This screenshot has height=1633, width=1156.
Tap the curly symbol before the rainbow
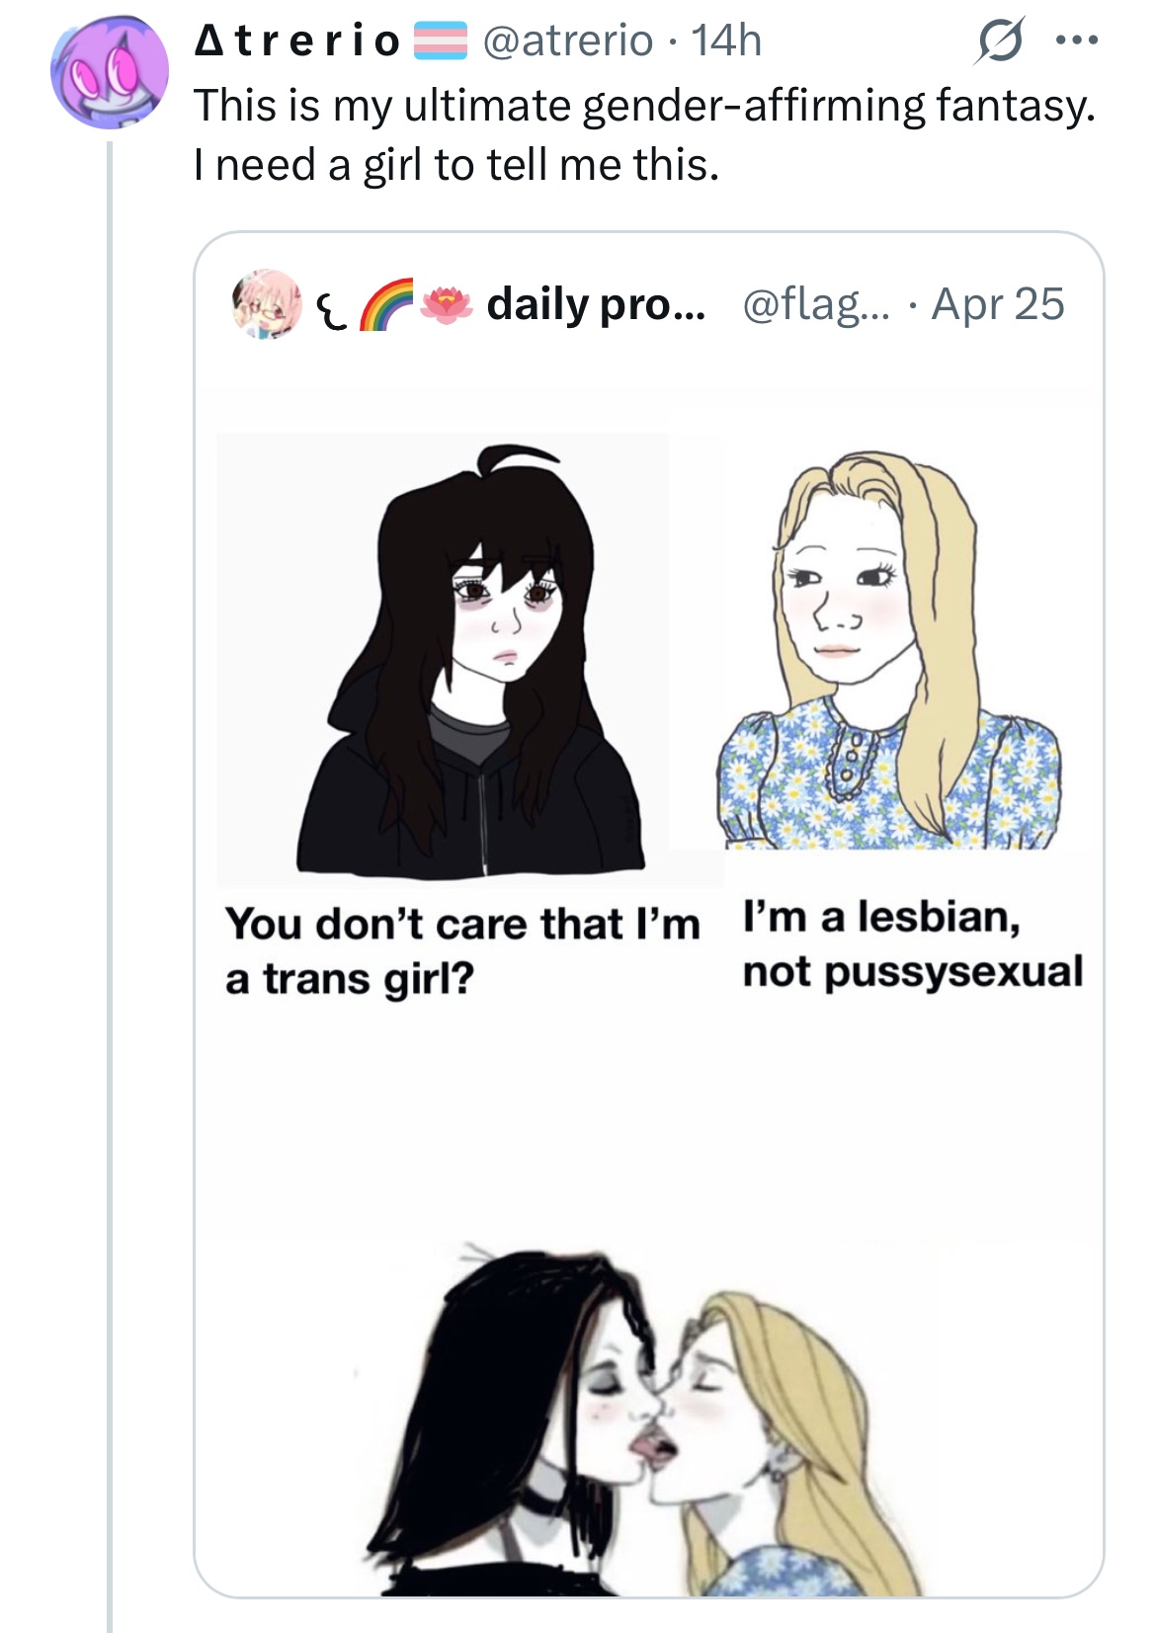tap(327, 307)
